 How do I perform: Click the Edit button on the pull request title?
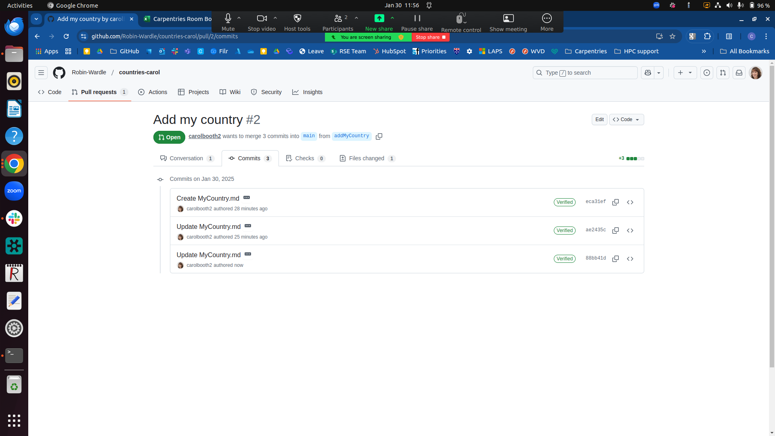599,119
